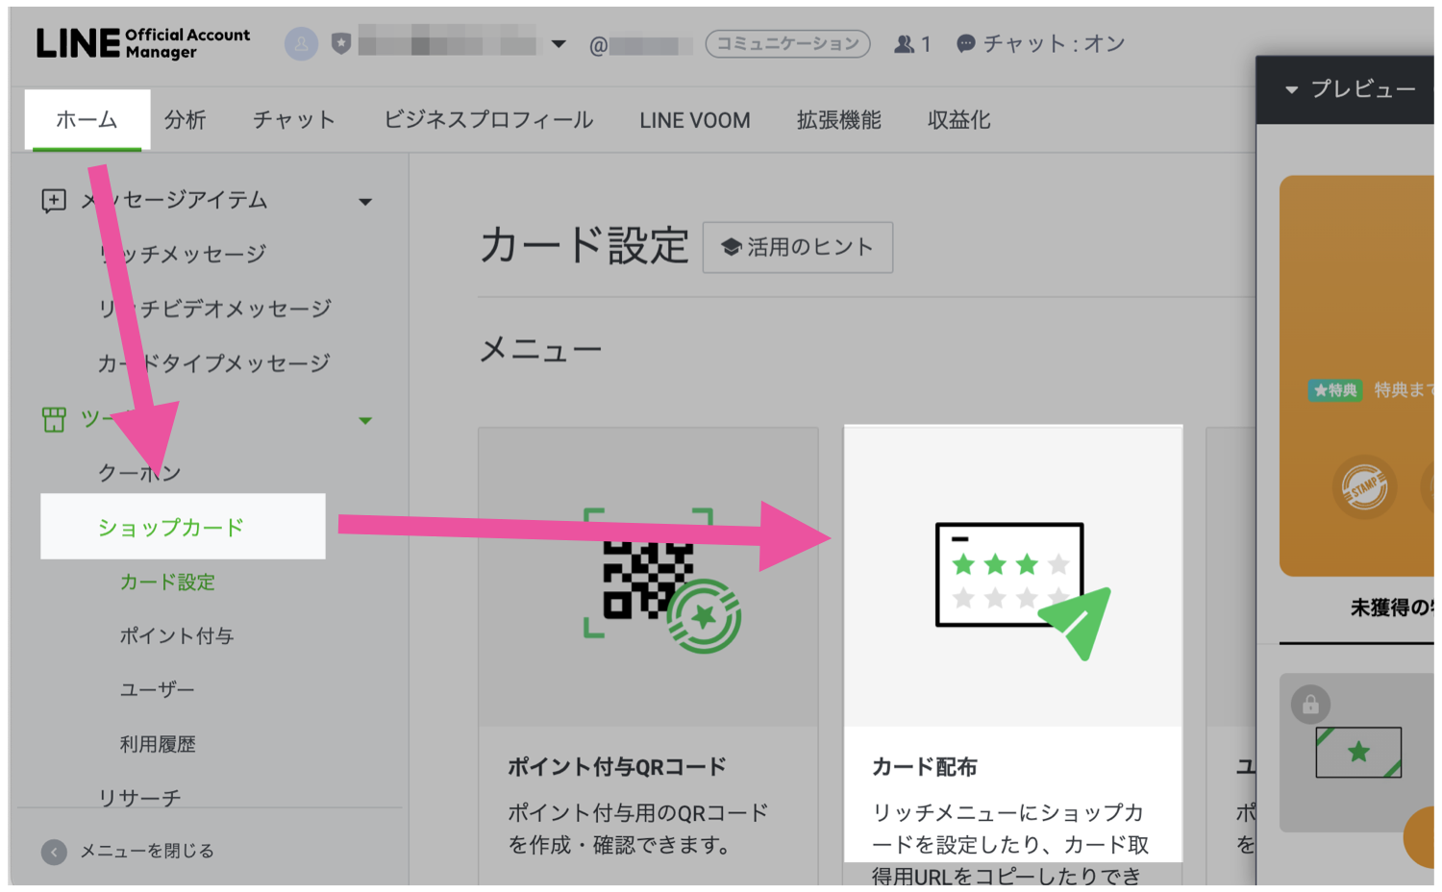Click the 活用のヒント button

797,246
